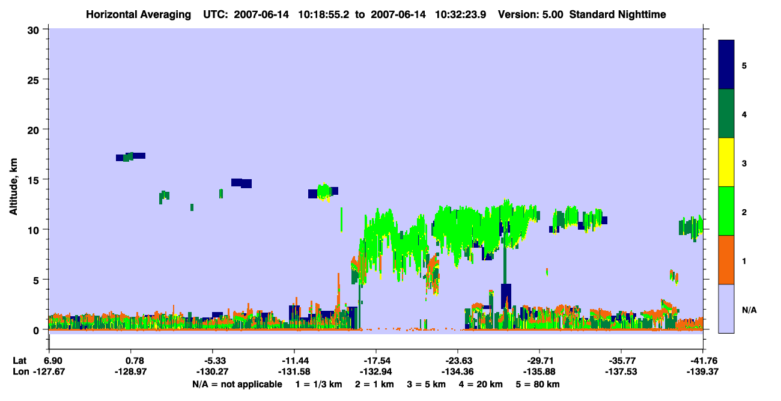The width and height of the screenshot is (781, 401).
Task: Click the legend entry '1 = 1/3 km'
Action: pyautogui.click(x=319, y=384)
